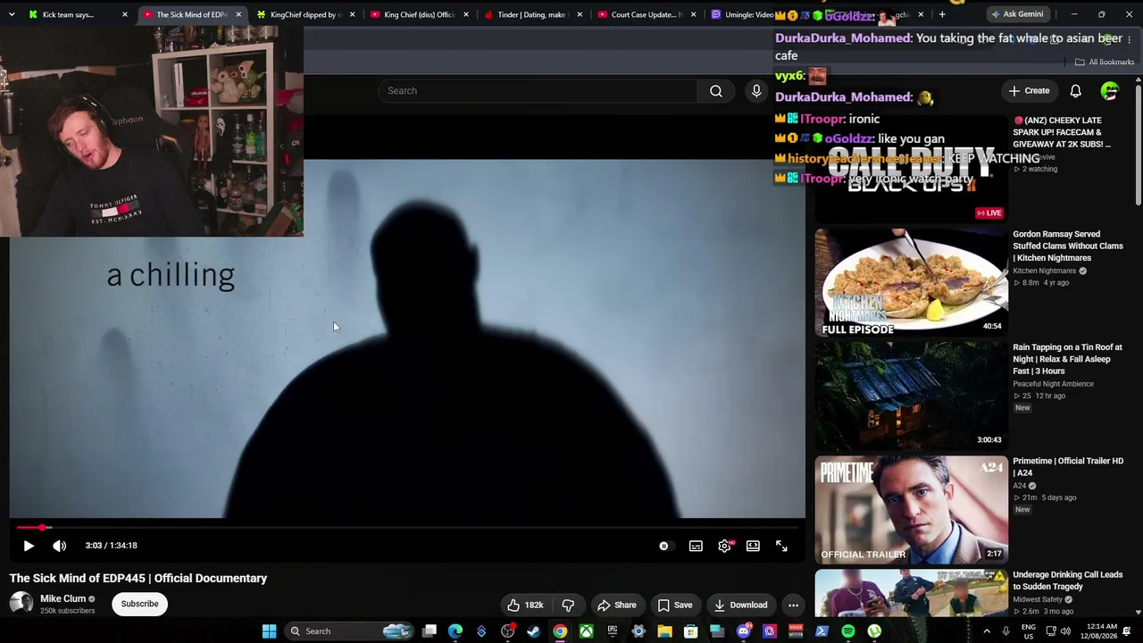Switch to 'Kick team says...' tab

[79, 14]
